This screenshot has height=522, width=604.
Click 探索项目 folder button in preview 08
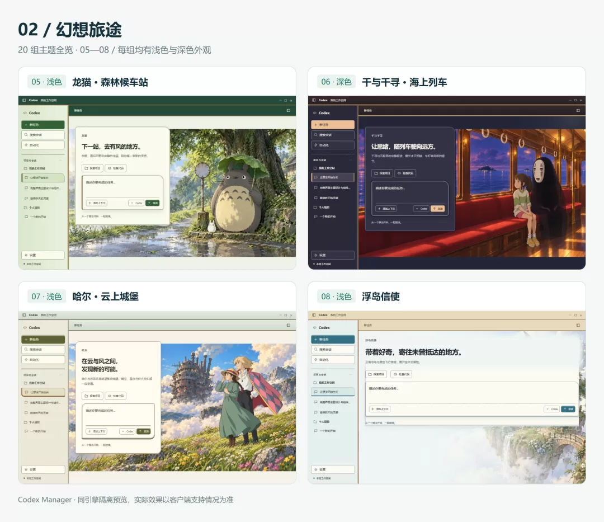[376, 374]
